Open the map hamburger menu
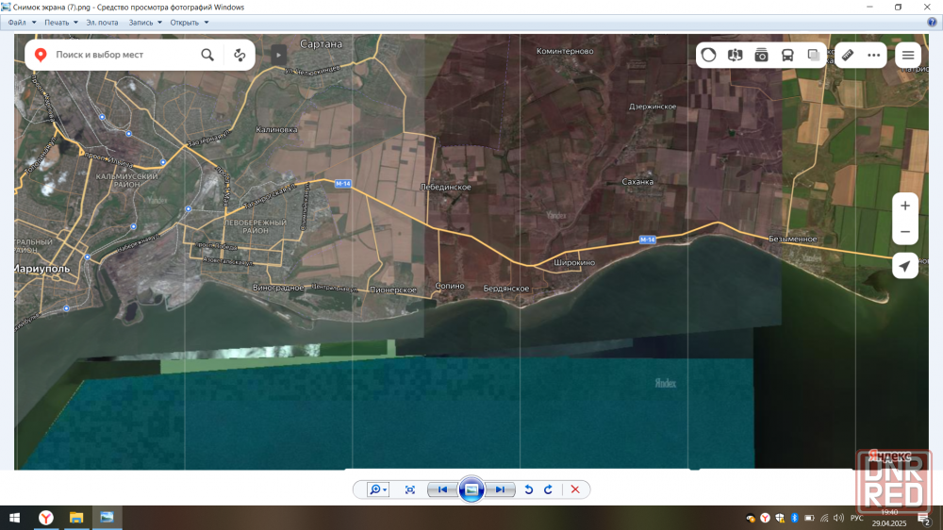Image resolution: width=943 pixels, height=530 pixels. (908, 55)
